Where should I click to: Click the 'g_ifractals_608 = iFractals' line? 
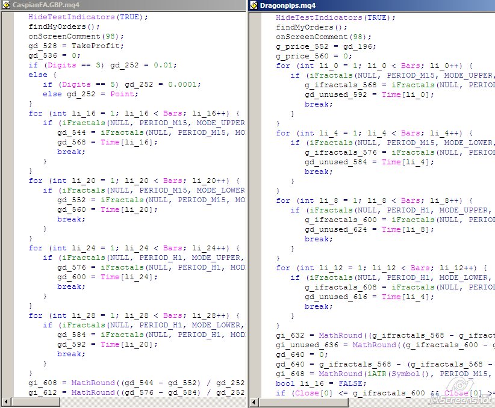pyautogui.click(x=400, y=287)
